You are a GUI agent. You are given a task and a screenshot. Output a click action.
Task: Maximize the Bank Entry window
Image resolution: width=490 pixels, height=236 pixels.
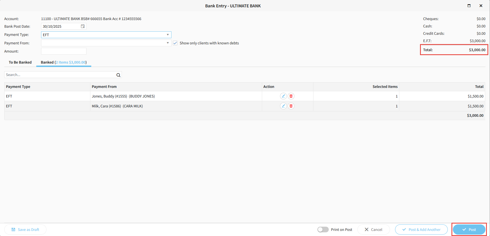(469, 6)
